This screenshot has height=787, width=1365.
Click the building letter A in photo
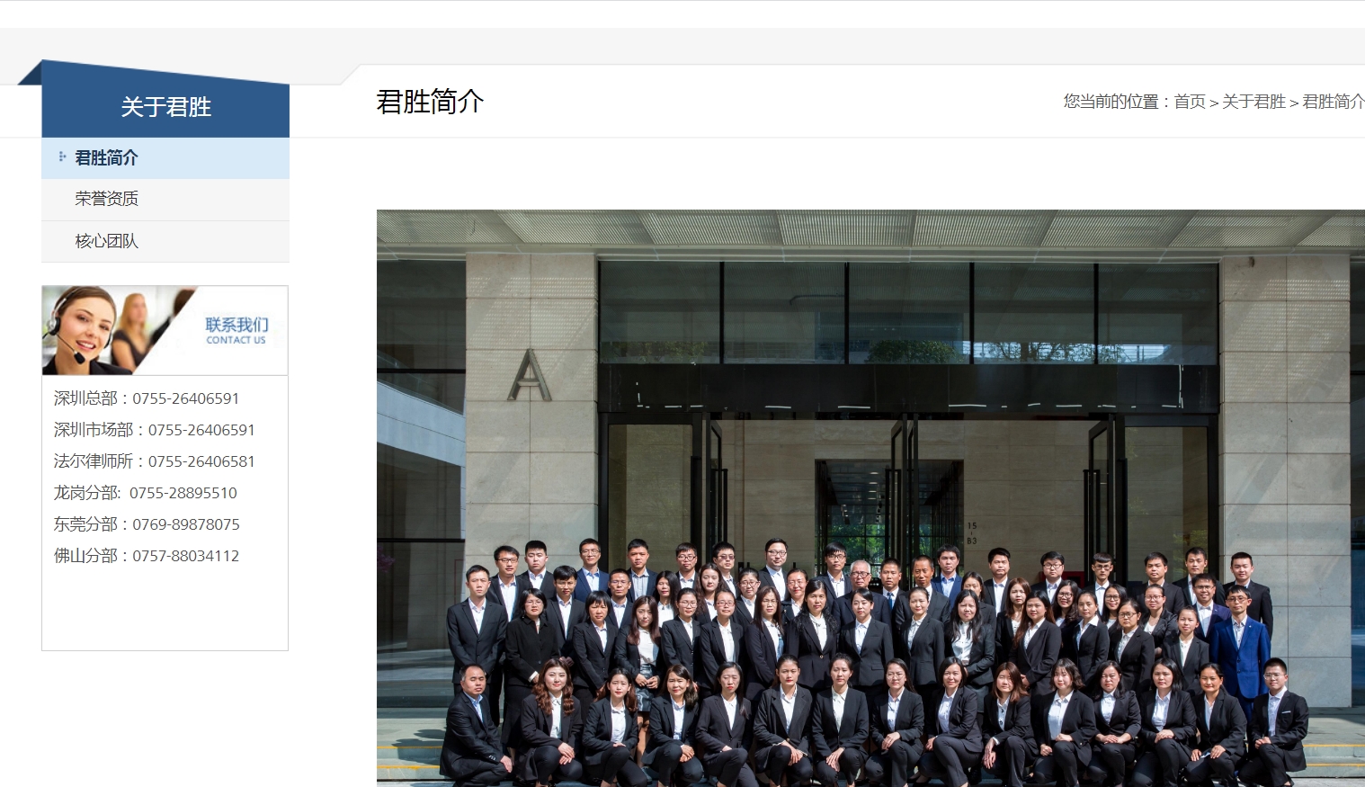point(530,375)
